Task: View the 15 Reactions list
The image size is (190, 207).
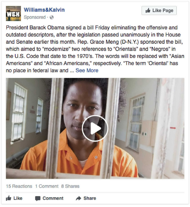Action: [19, 186]
